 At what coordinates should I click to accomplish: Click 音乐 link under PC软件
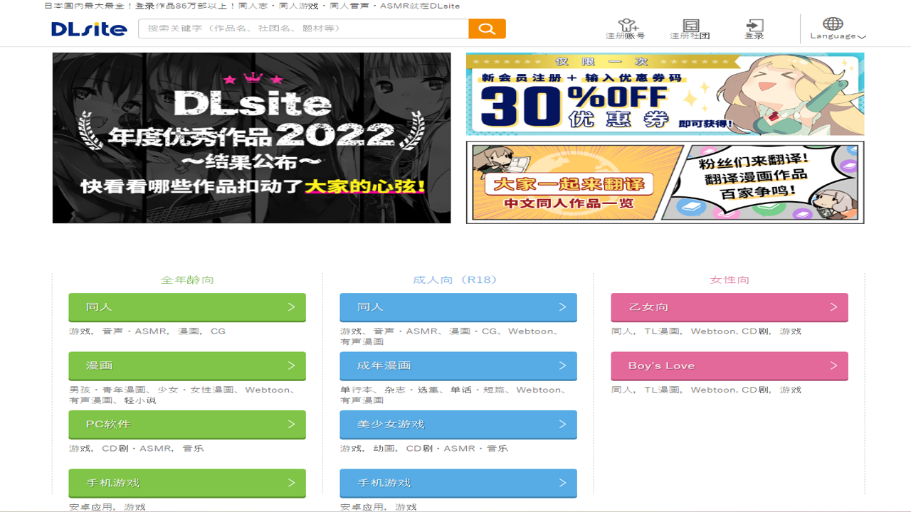(193, 449)
